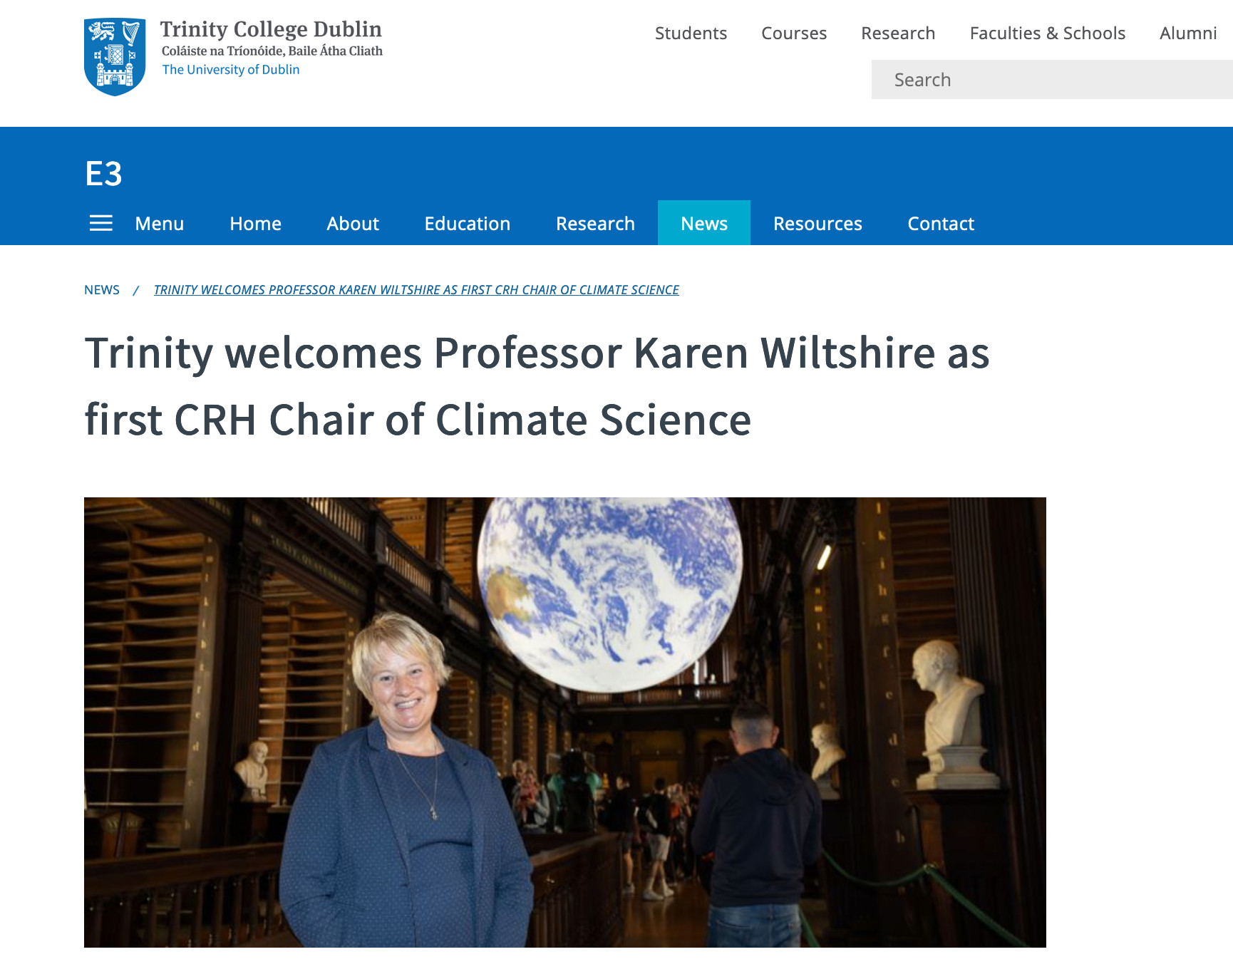The height and width of the screenshot is (979, 1233).
Task: Go to the E3 Home tab
Action: [x=255, y=224]
